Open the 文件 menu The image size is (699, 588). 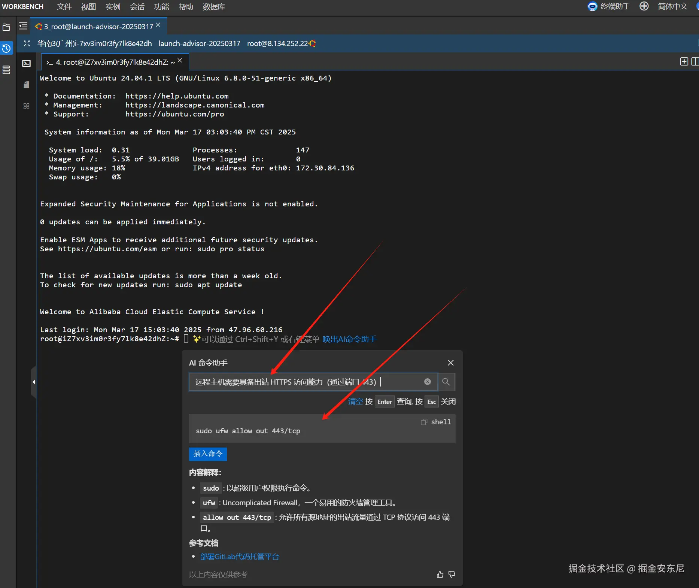pos(64,7)
